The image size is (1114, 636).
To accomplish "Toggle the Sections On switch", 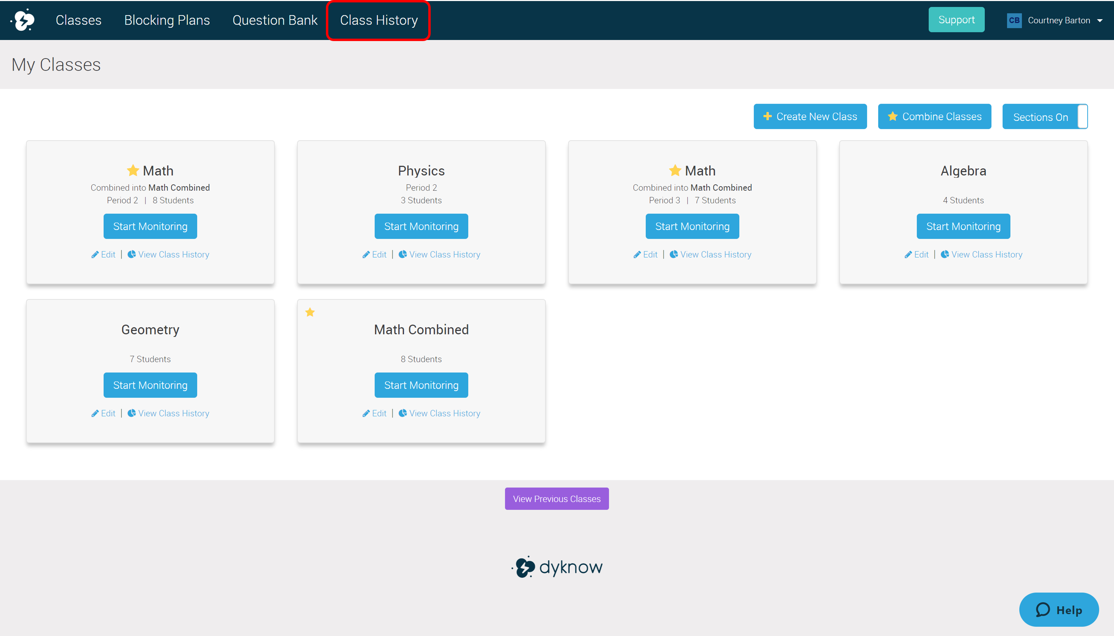I will point(1045,117).
